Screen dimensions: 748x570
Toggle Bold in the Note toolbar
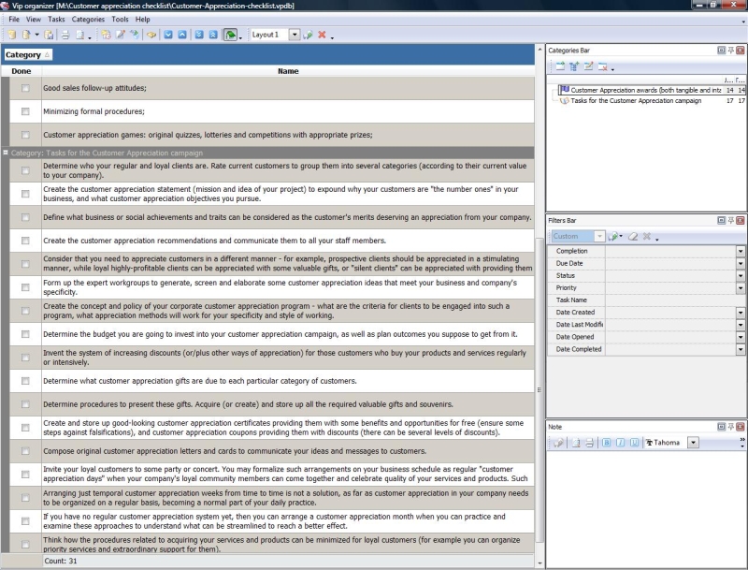(606, 443)
